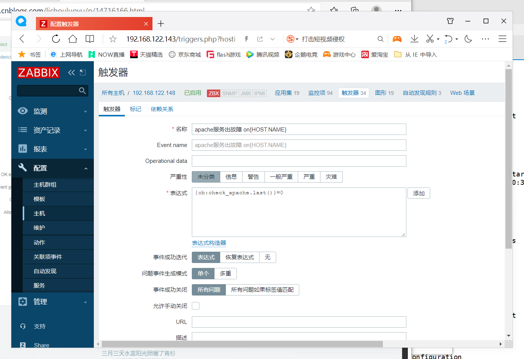This screenshot has height=359, width=524.
Task: Open the game controller toolbar icon
Action: (397, 39)
